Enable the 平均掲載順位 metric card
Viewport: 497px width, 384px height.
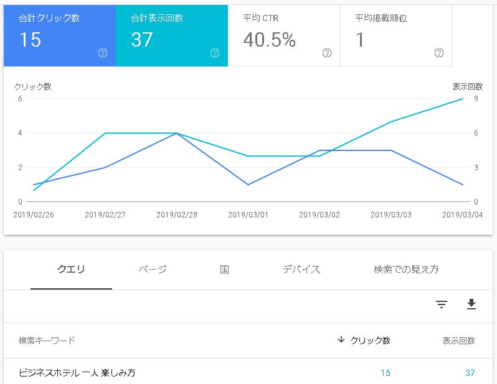click(395, 35)
